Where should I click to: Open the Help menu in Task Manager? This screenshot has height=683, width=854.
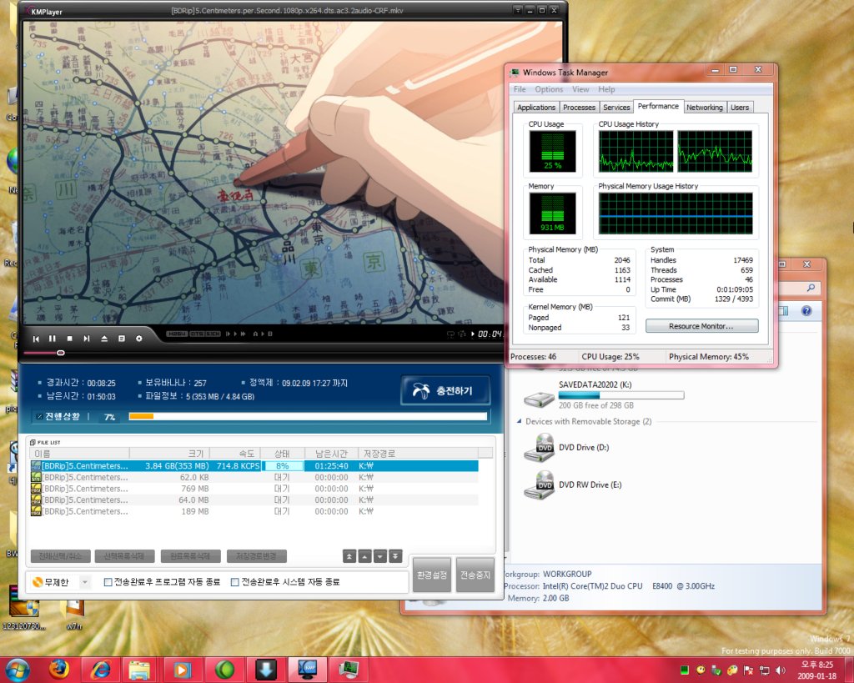pos(606,89)
